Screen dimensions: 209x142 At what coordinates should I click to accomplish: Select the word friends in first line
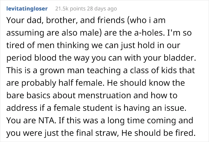coord(111,20)
